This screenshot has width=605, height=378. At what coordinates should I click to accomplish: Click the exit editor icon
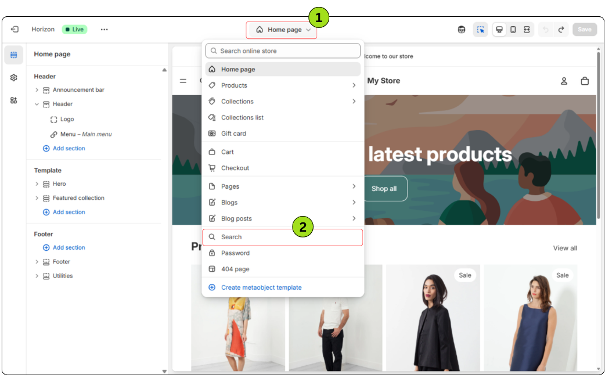pos(15,29)
